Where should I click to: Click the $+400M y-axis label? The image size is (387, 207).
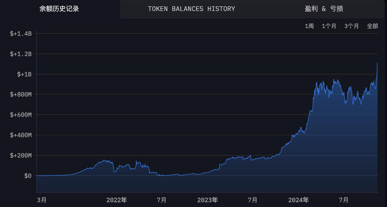click(x=21, y=135)
